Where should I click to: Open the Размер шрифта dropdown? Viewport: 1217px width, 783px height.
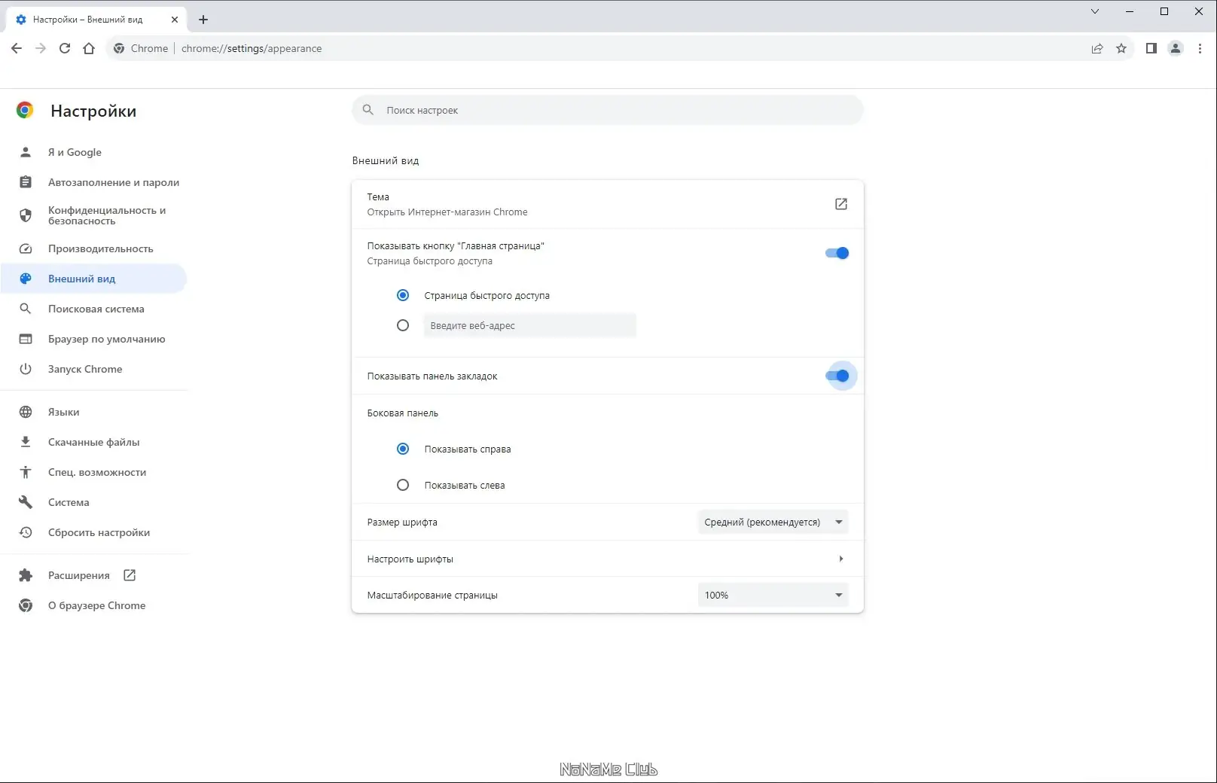tap(772, 522)
